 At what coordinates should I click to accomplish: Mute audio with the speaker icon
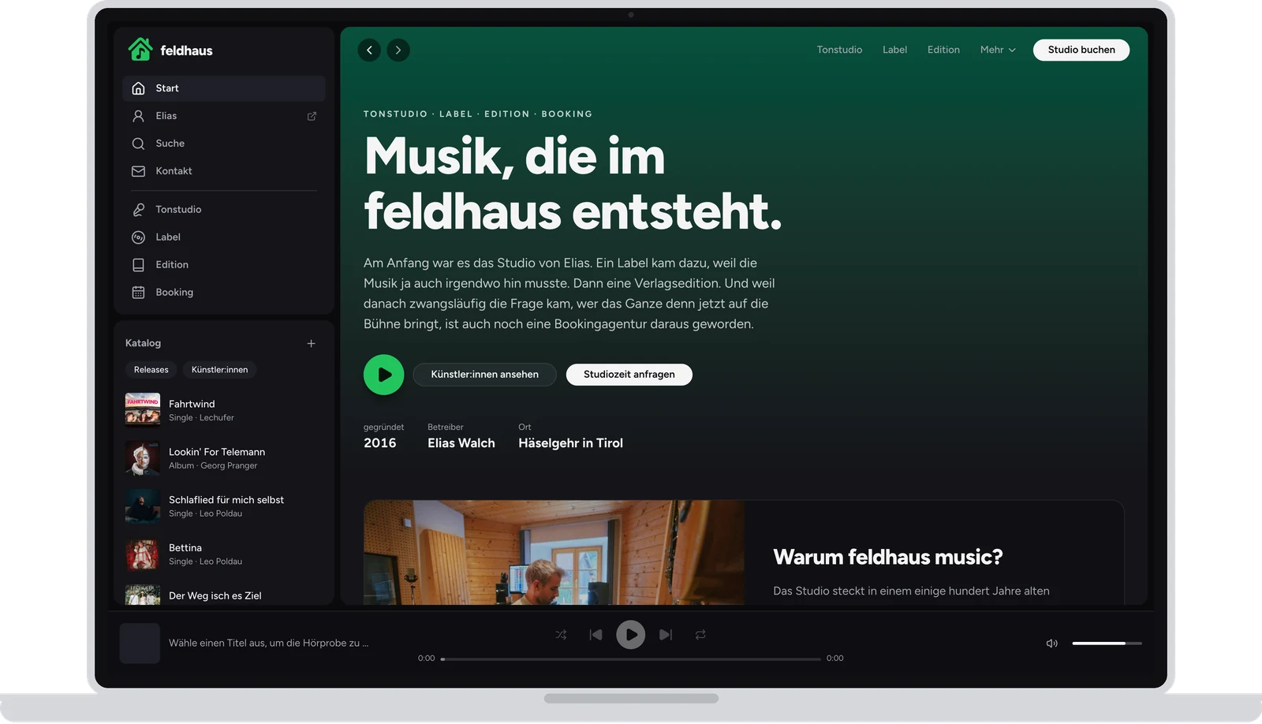[x=1051, y=644]
